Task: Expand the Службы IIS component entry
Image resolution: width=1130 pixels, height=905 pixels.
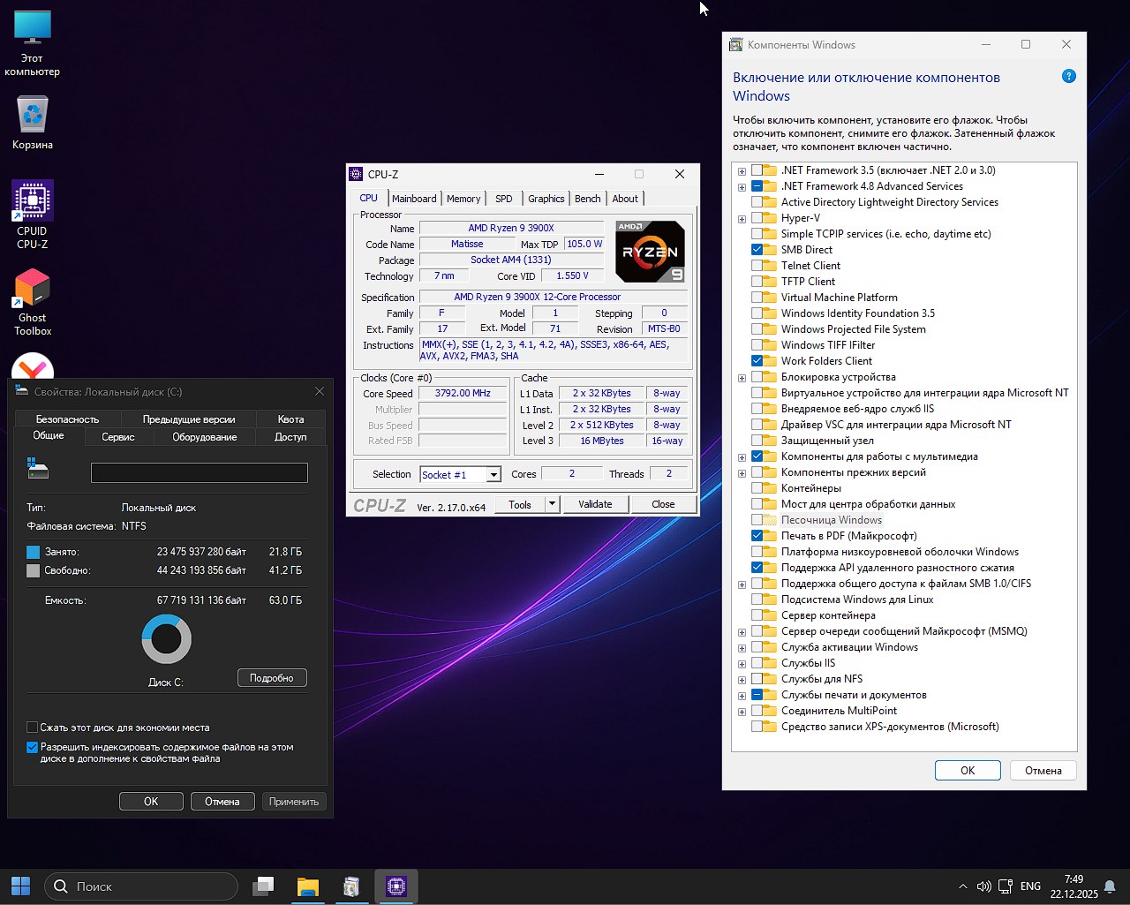Action: click(x=742, y=663)
